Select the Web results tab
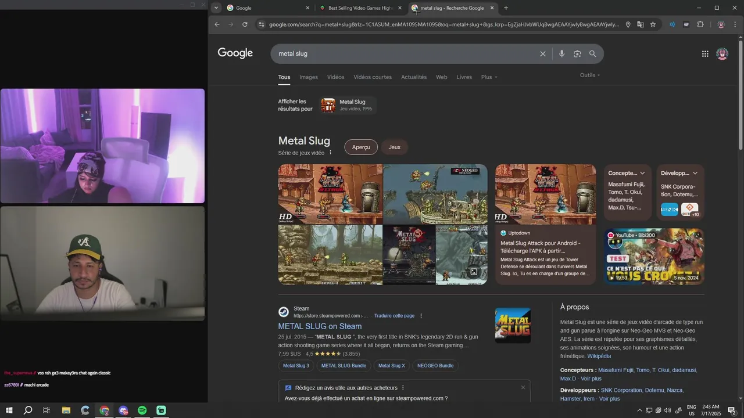 tap(442, 77)
